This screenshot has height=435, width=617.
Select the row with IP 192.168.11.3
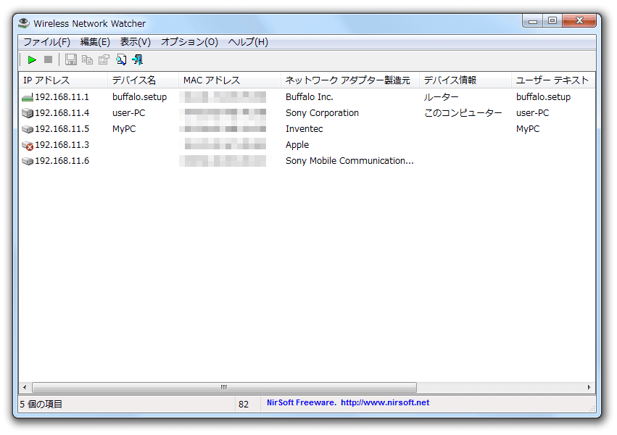307,145
